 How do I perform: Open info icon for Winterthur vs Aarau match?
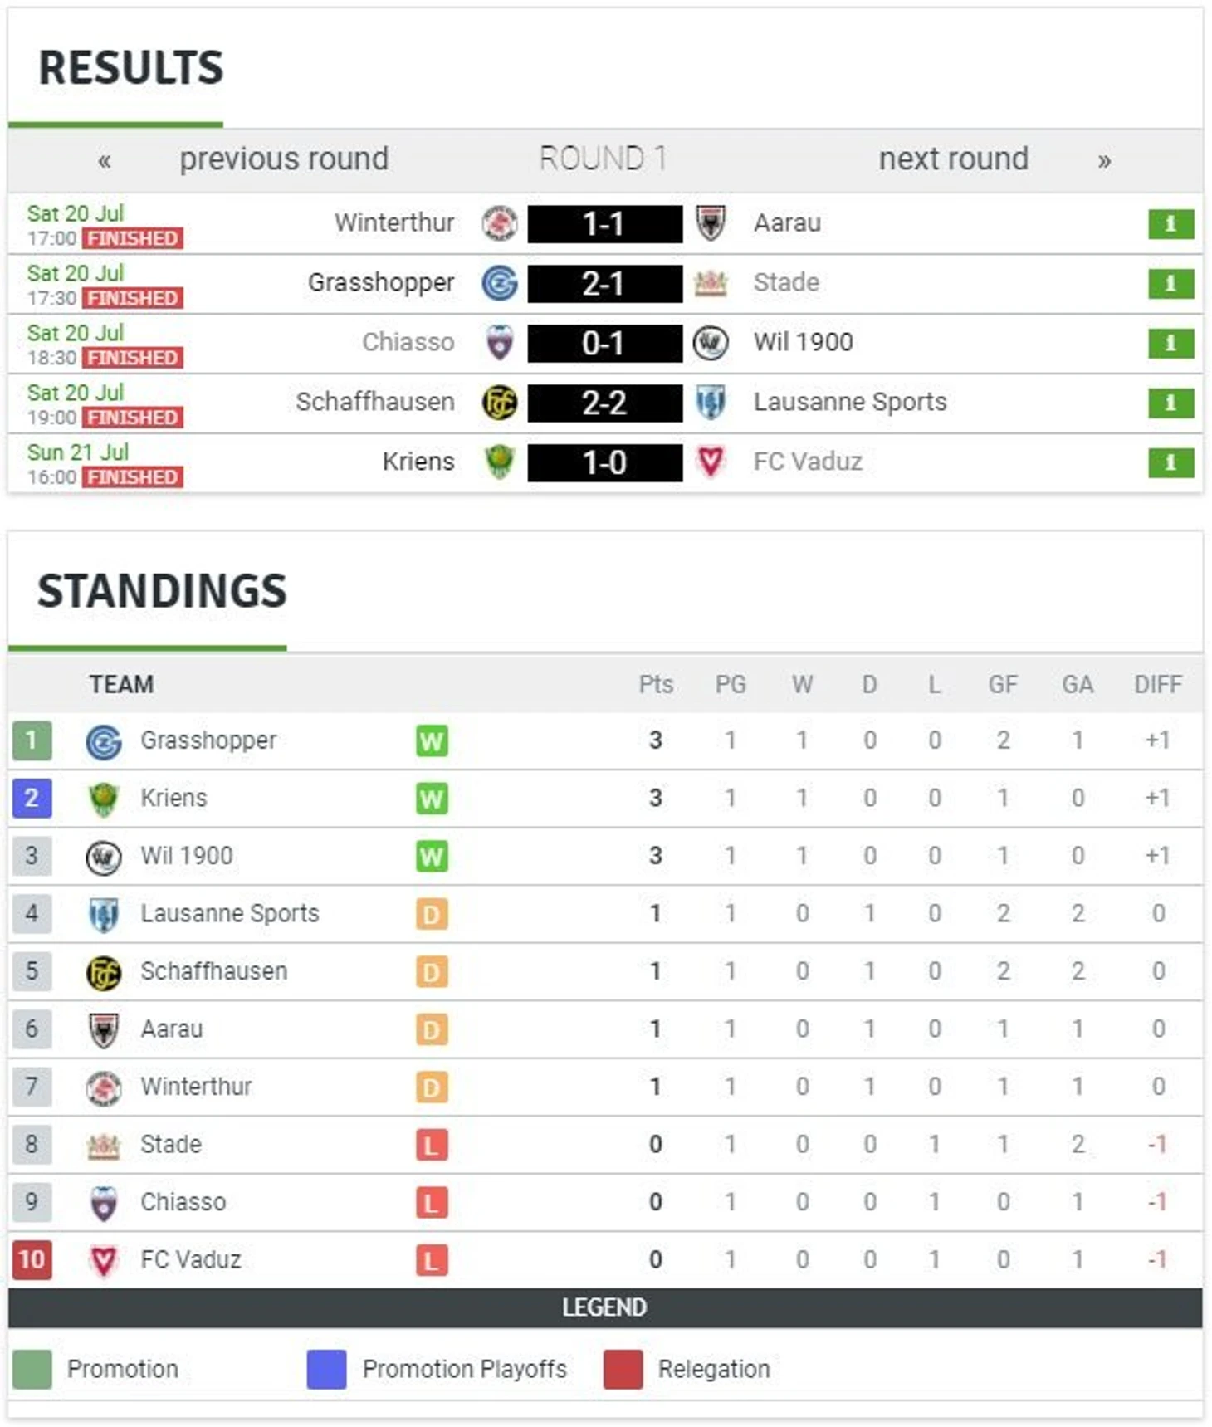1170,224
